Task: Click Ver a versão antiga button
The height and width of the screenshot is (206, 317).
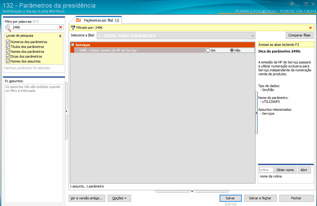Action: [x=87, y=198]
